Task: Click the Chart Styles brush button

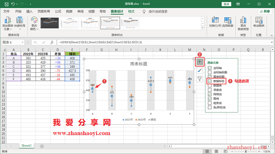Action: [x=200, y=70]
